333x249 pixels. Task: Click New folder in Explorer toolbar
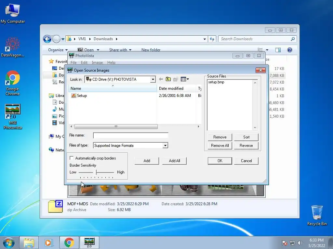tap(151, 50)
